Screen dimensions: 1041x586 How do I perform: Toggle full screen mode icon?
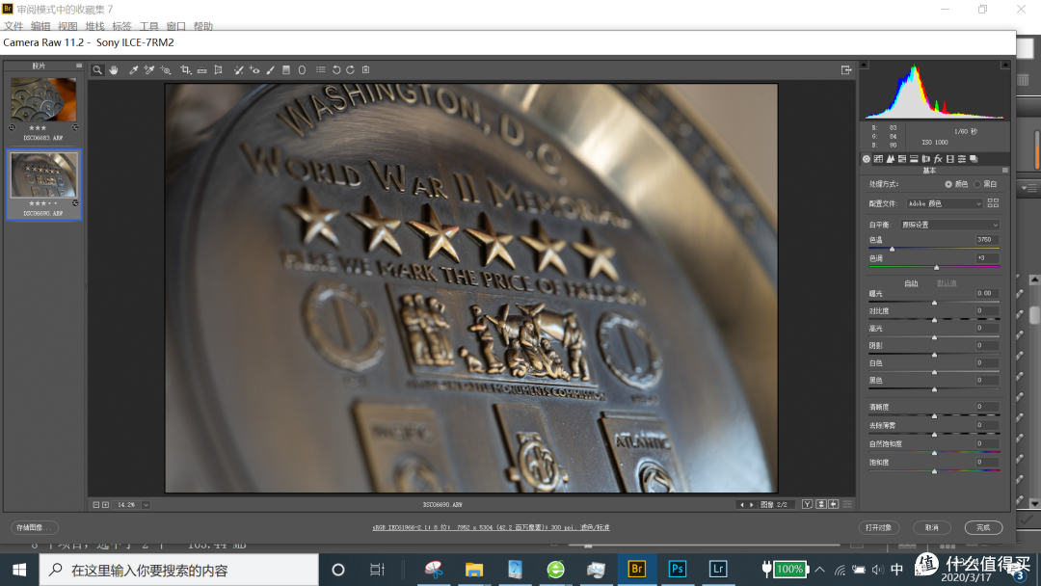[846, 69]
